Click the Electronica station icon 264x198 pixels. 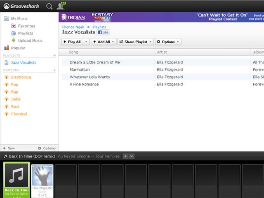[x=7, y=77]
